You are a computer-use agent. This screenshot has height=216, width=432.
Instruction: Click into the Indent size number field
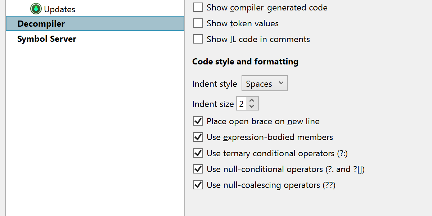coord(242,104)
